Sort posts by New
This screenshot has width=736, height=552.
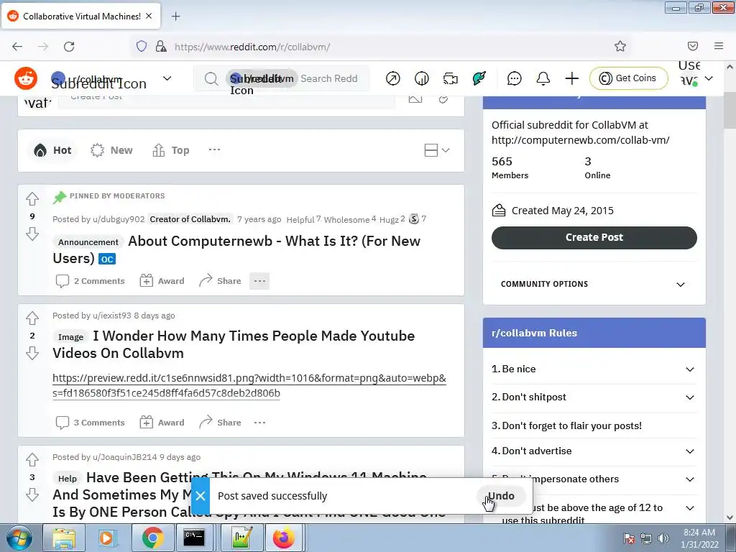111,150
